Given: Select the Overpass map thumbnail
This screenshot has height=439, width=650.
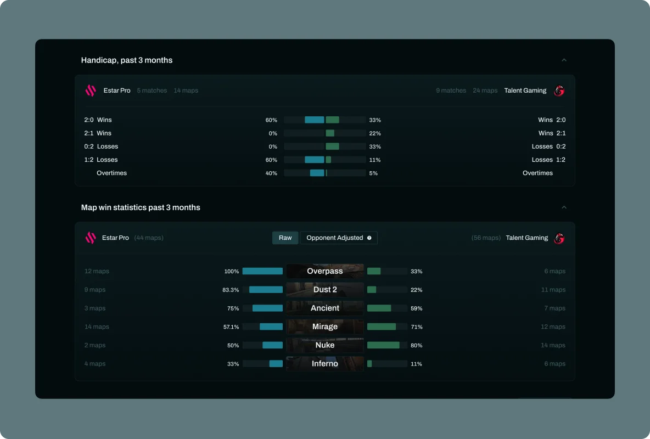Looking at the screenshot, I should 325,271.
